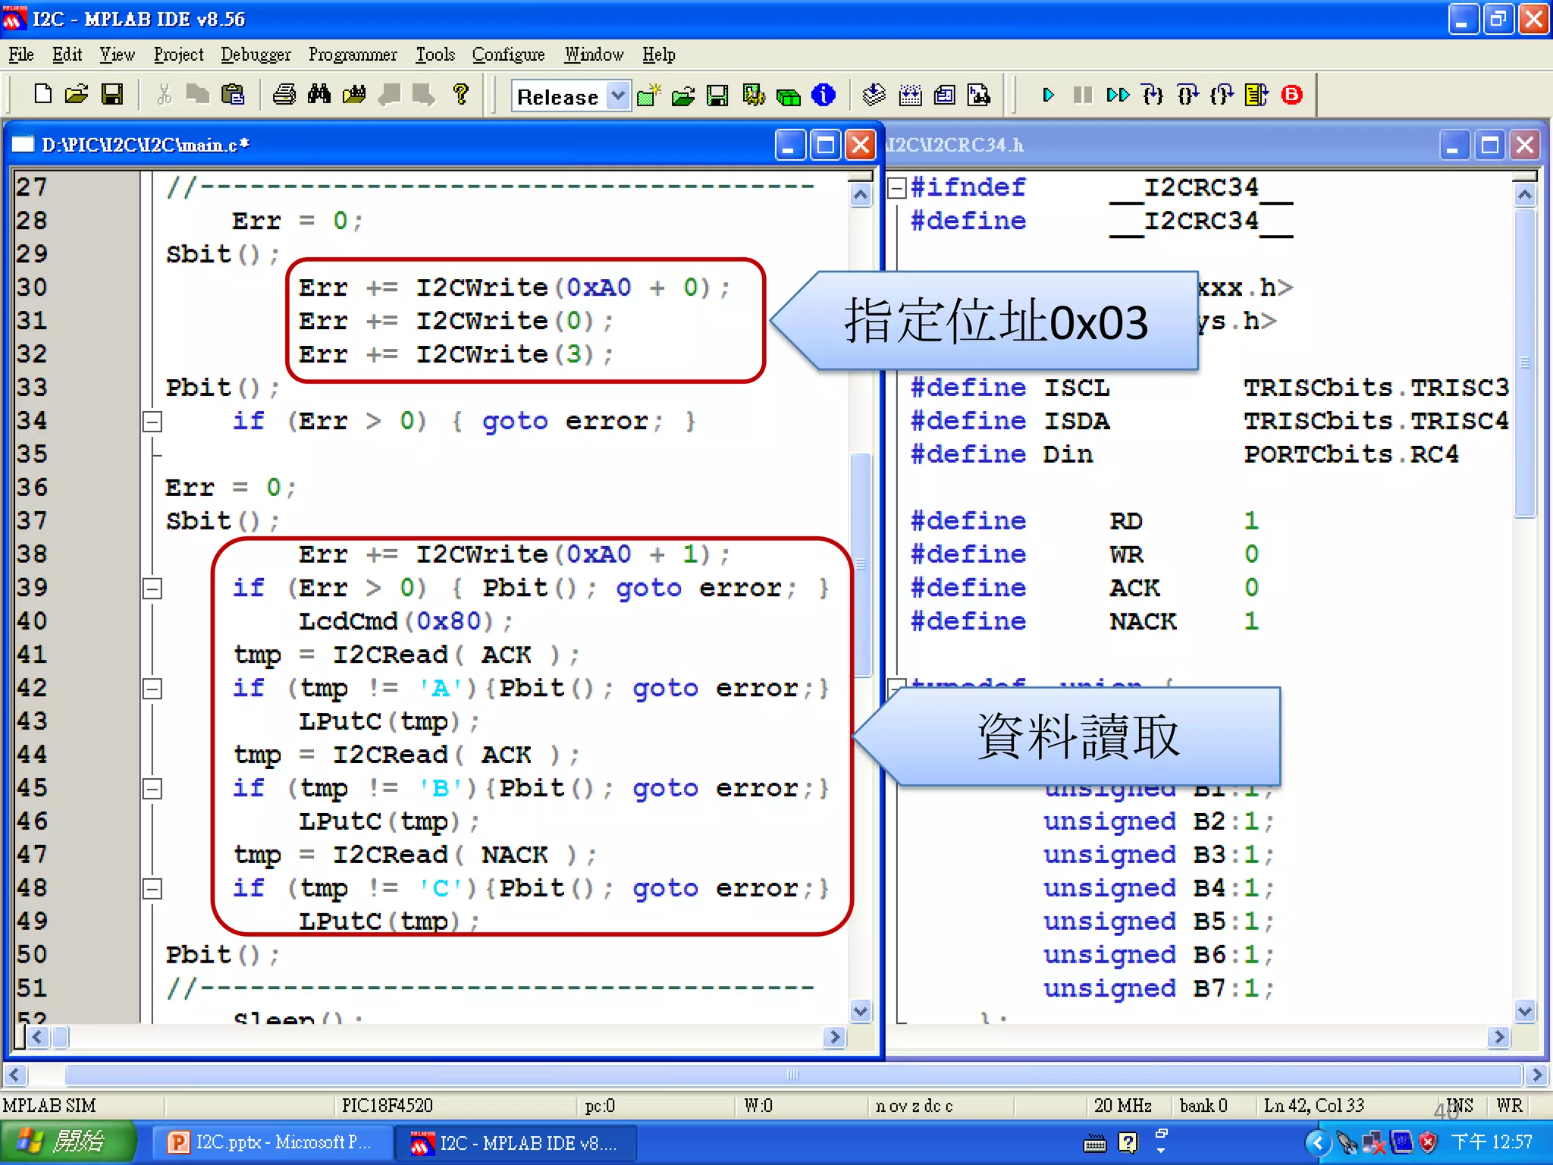Viewport: 1553px width, 1165px height.
Task: Click the Copy icon in toolbar
Action: [x=198, y=95]
